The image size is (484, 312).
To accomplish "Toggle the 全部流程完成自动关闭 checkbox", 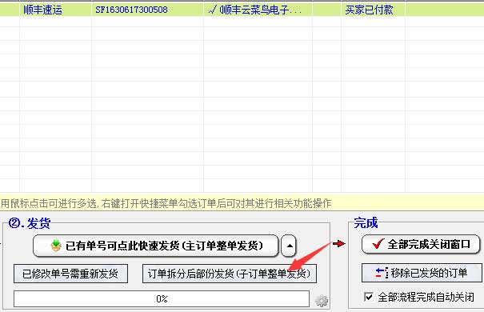I will [369, 297].
